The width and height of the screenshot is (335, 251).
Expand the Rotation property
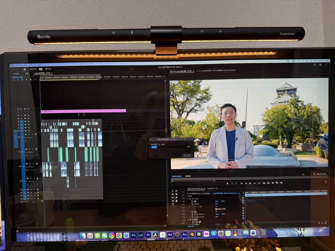[x=190, y=212]
